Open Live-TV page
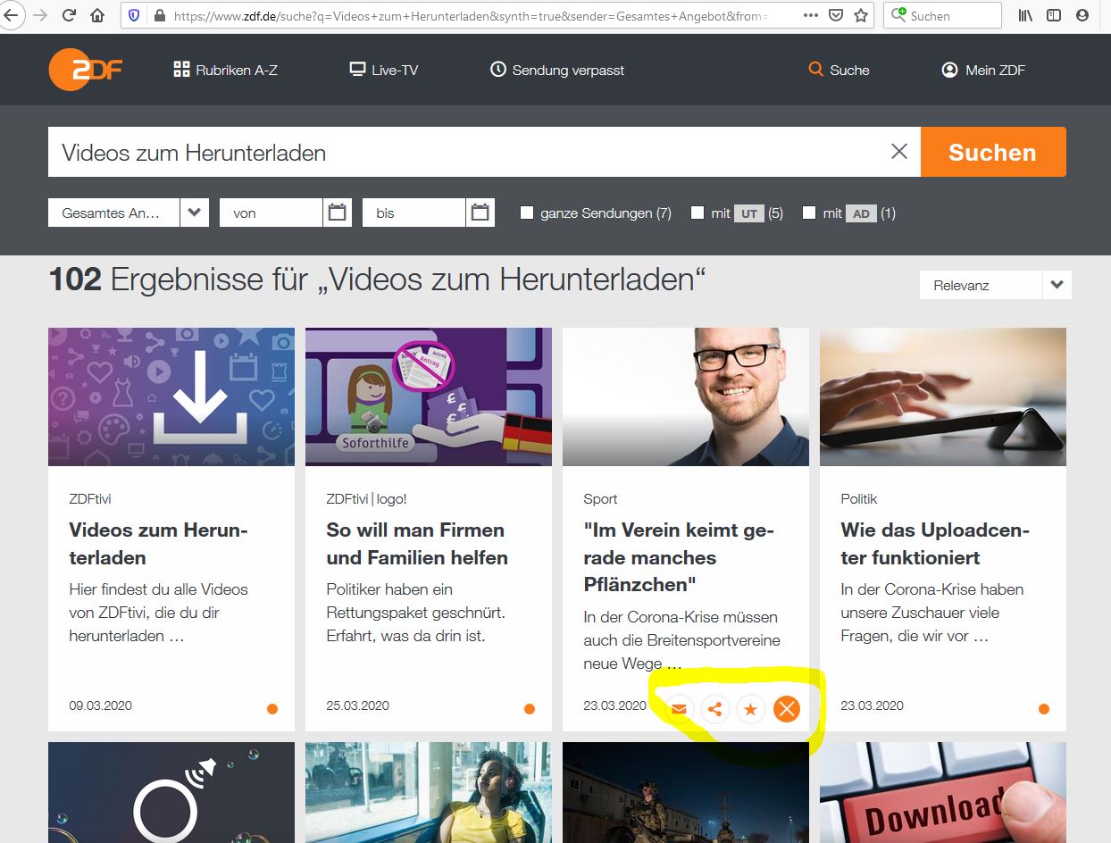 (x=383, y=70)
